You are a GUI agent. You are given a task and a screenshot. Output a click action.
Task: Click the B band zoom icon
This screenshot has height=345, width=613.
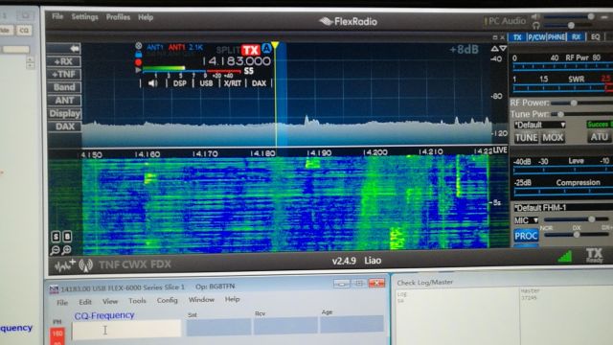point(67,237)
